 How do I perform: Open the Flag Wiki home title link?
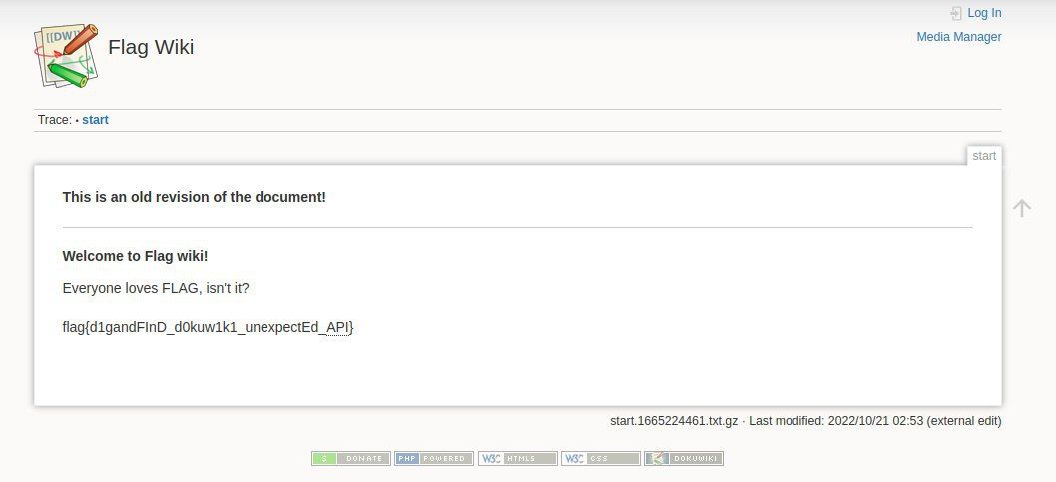pos(151,47)
